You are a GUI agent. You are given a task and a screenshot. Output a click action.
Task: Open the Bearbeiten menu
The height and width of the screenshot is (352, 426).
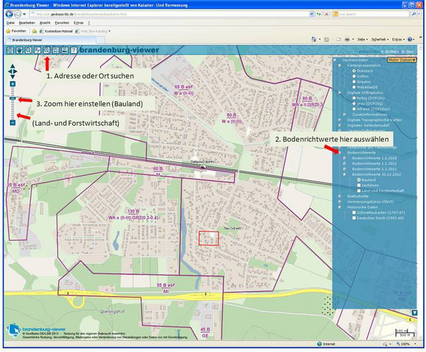(x=27, y=23)
